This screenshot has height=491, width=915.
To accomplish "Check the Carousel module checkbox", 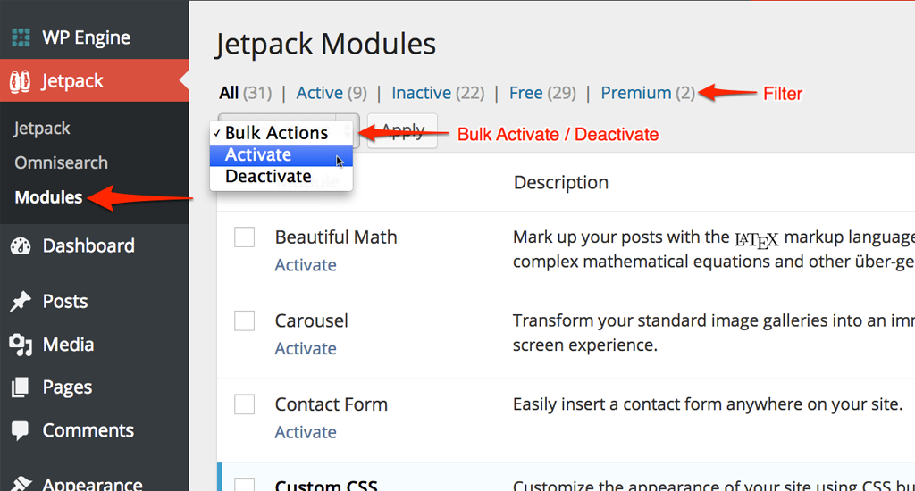I will point(245,320).
